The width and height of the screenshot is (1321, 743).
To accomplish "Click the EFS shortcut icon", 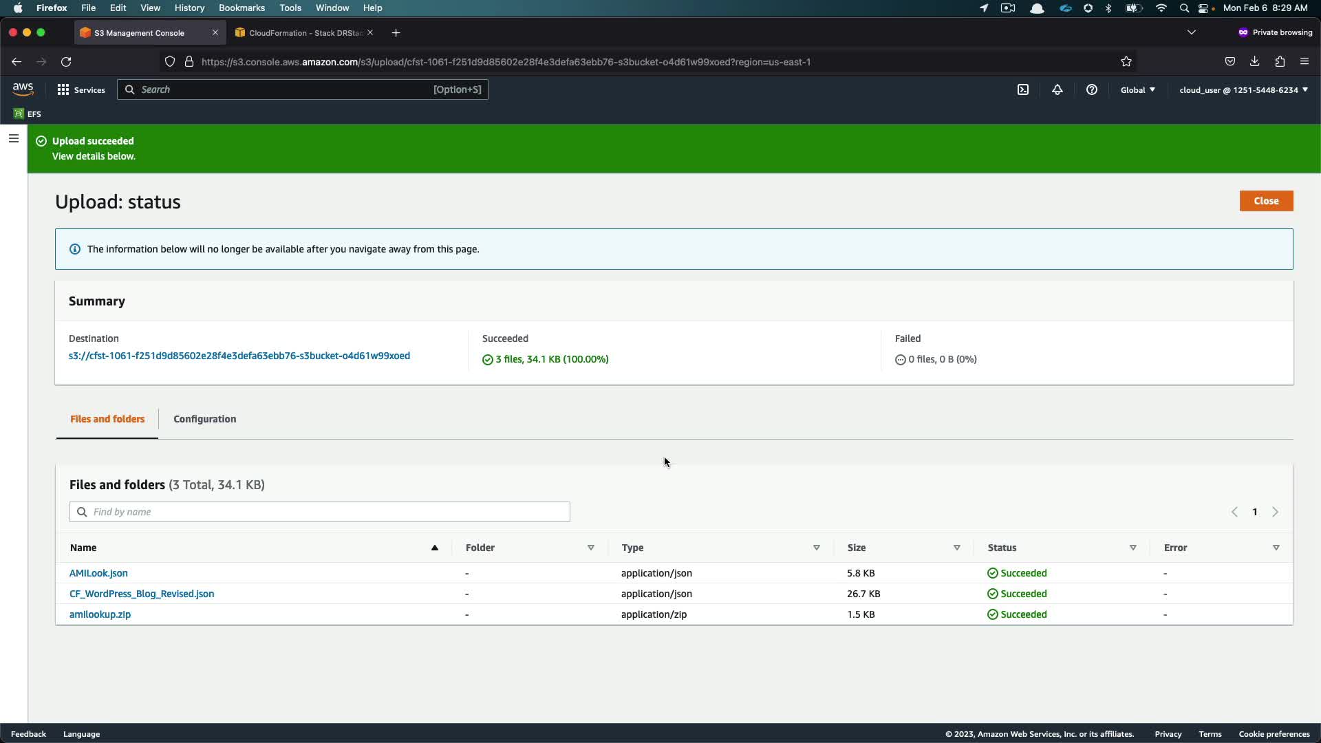I will (x=19, y=114).
